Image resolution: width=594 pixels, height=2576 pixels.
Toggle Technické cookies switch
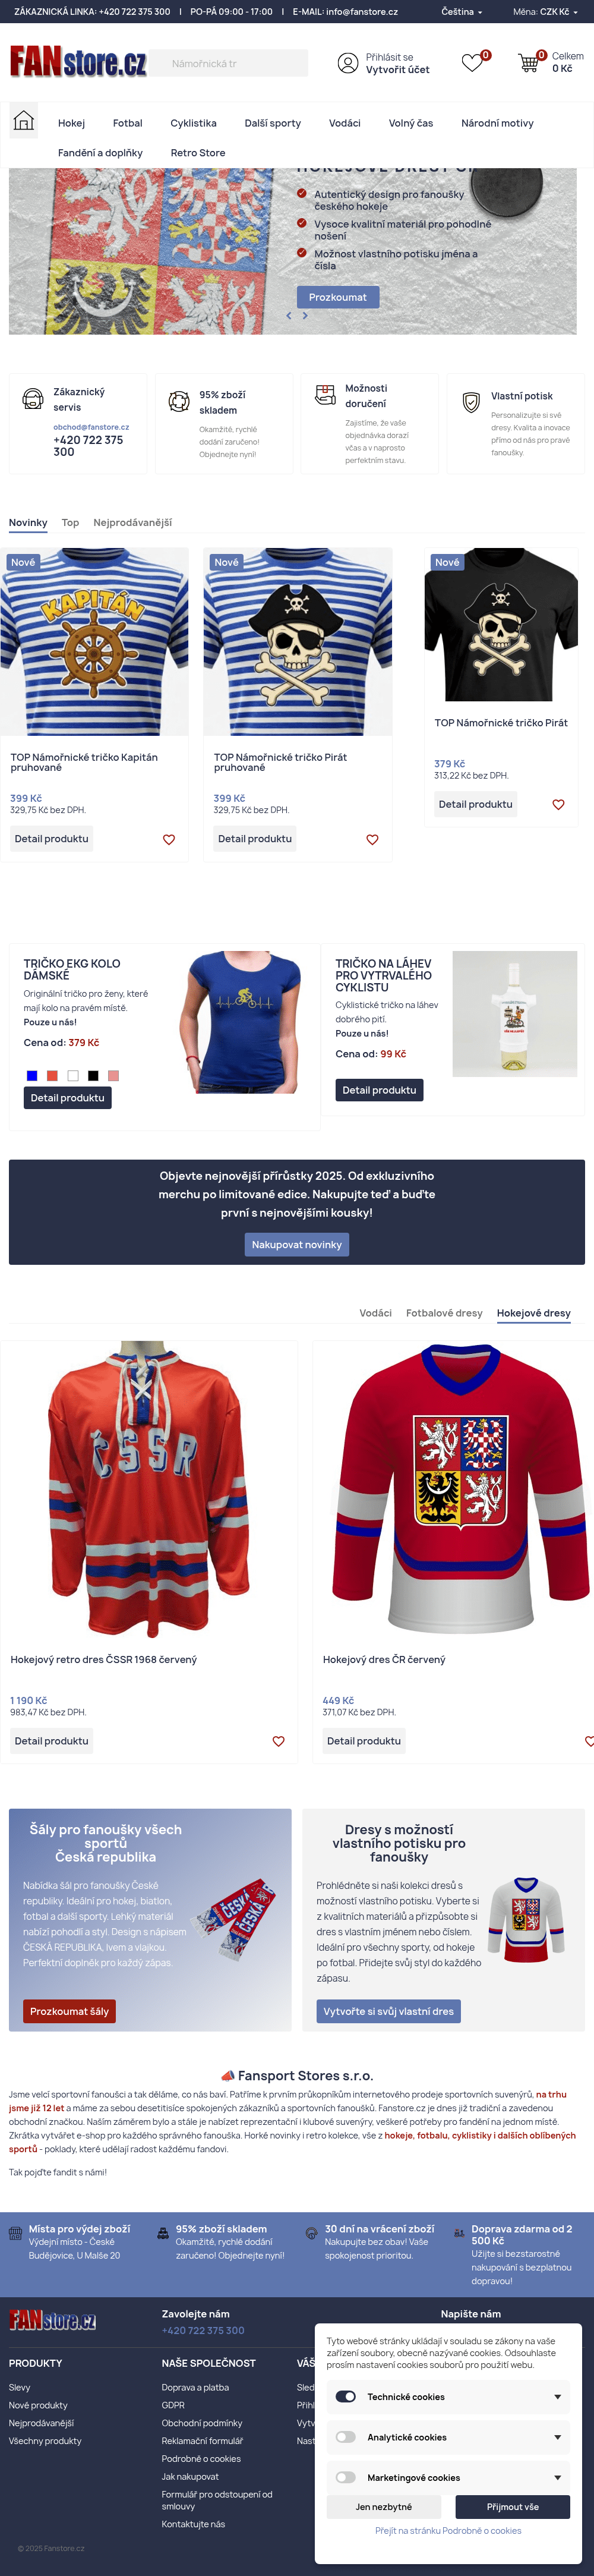346,2396
